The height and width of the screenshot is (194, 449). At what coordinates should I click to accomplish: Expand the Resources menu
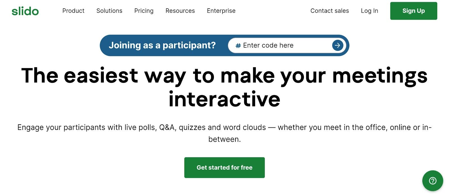tap(180, 11)
